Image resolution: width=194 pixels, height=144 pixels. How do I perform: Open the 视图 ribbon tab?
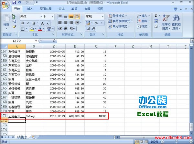100,9
